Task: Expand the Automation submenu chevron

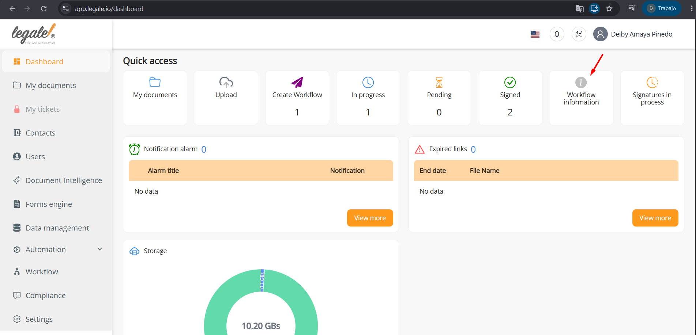Action: [x=100, y=249]
